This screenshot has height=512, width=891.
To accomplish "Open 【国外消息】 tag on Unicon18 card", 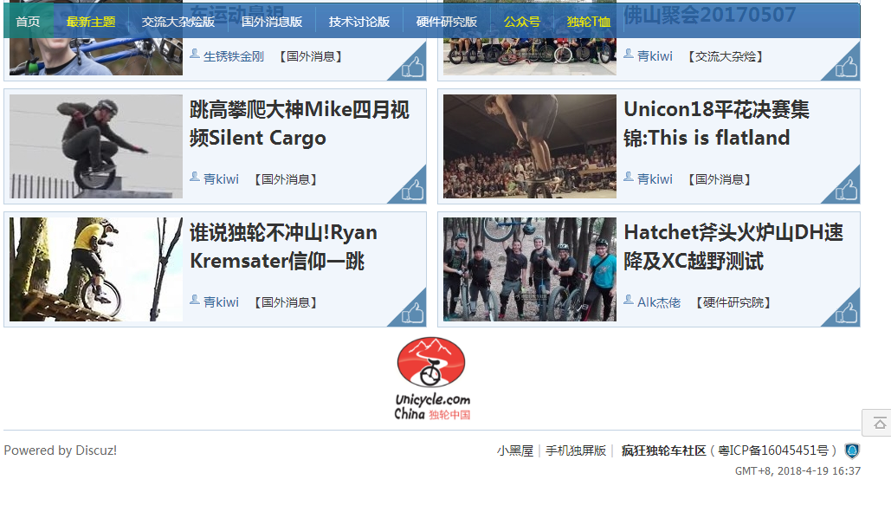I will (720, 179).
